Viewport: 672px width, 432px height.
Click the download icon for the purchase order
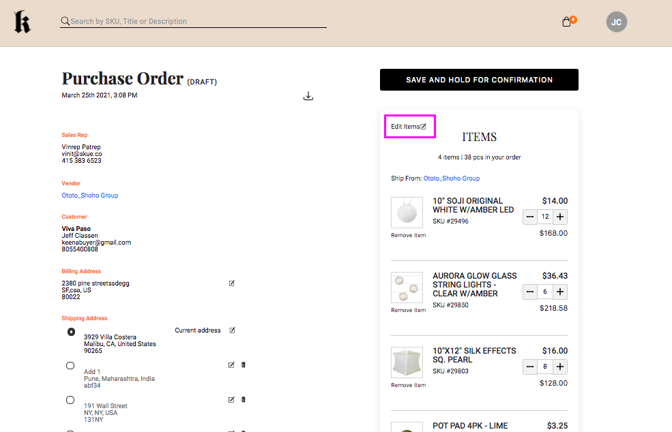(x=308, y=96)
